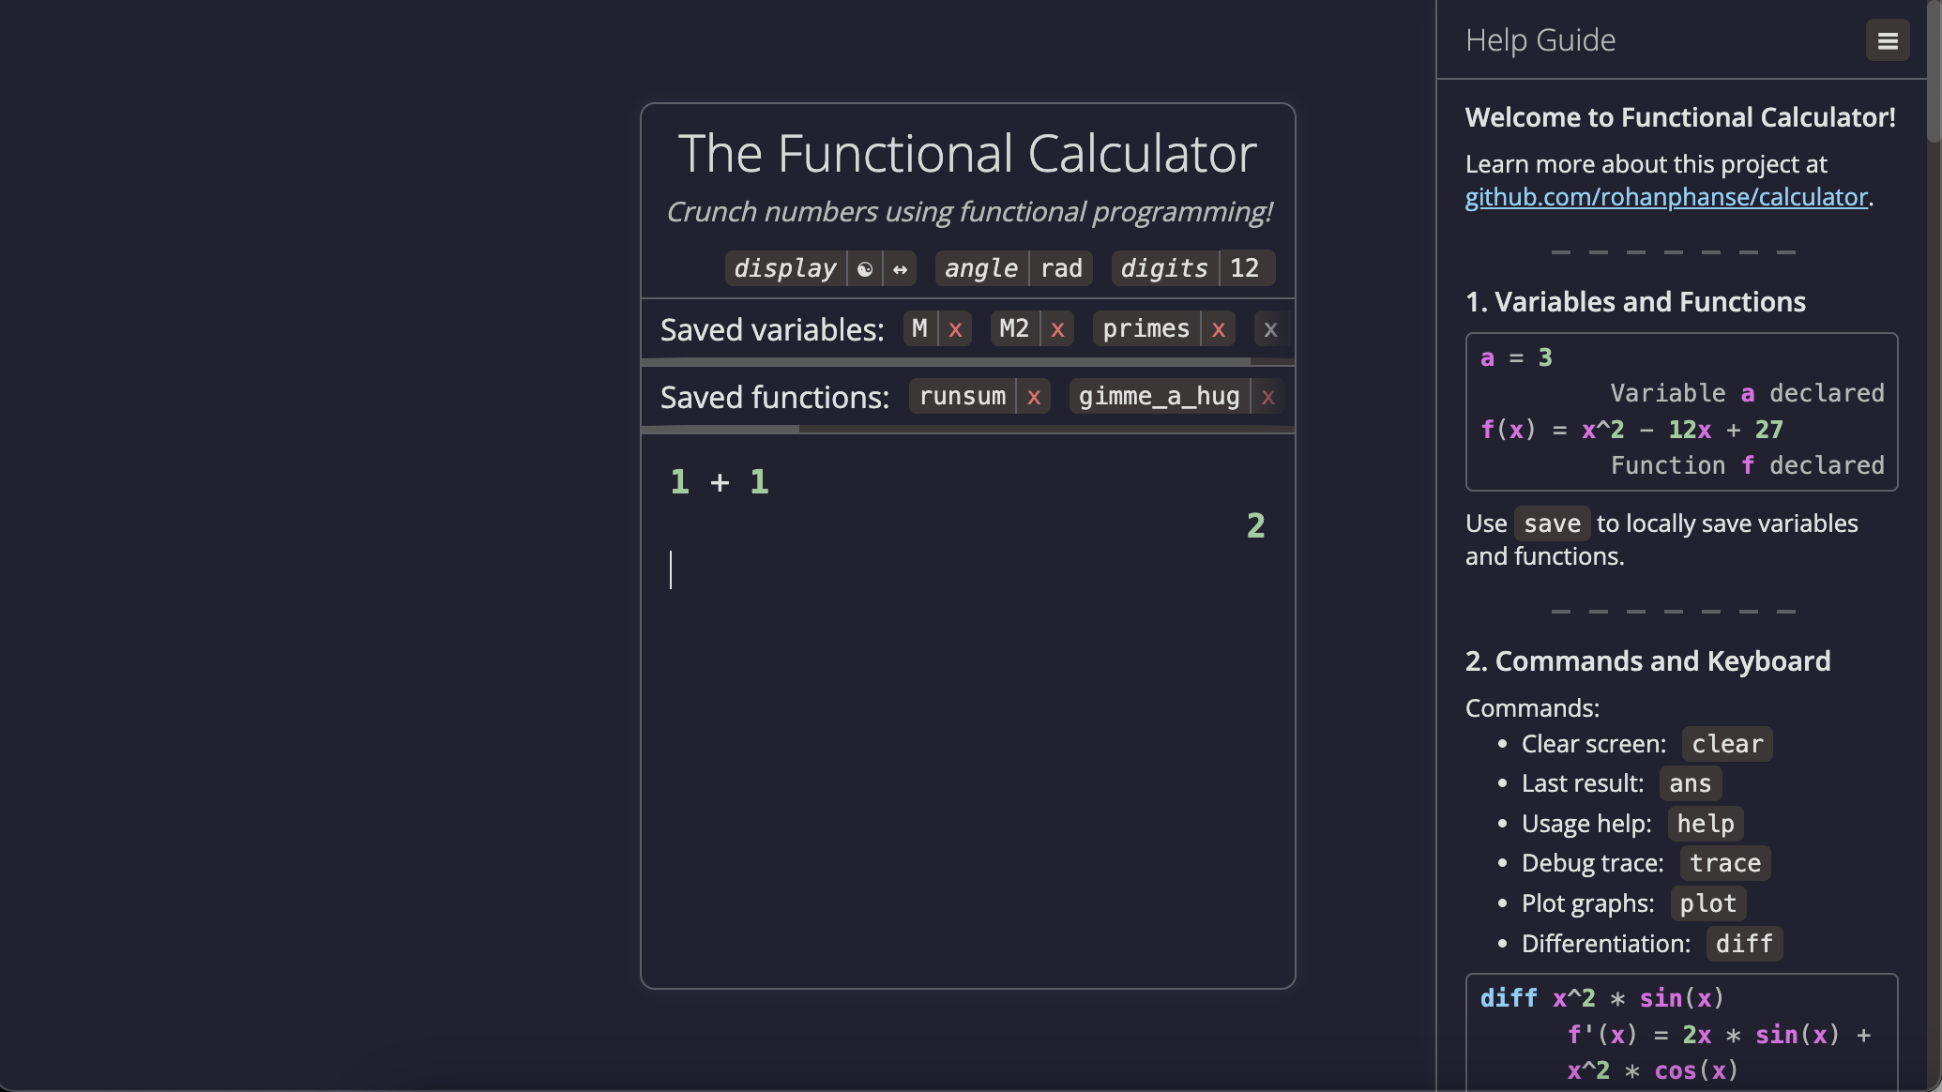1942x1092 pixels.
Task: Insert saved variable primes
Action: 1145,328
